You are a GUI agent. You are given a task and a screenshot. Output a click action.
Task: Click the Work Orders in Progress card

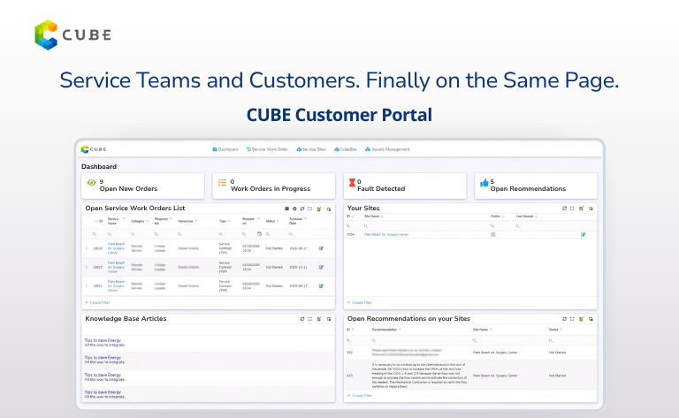[275, 185]
